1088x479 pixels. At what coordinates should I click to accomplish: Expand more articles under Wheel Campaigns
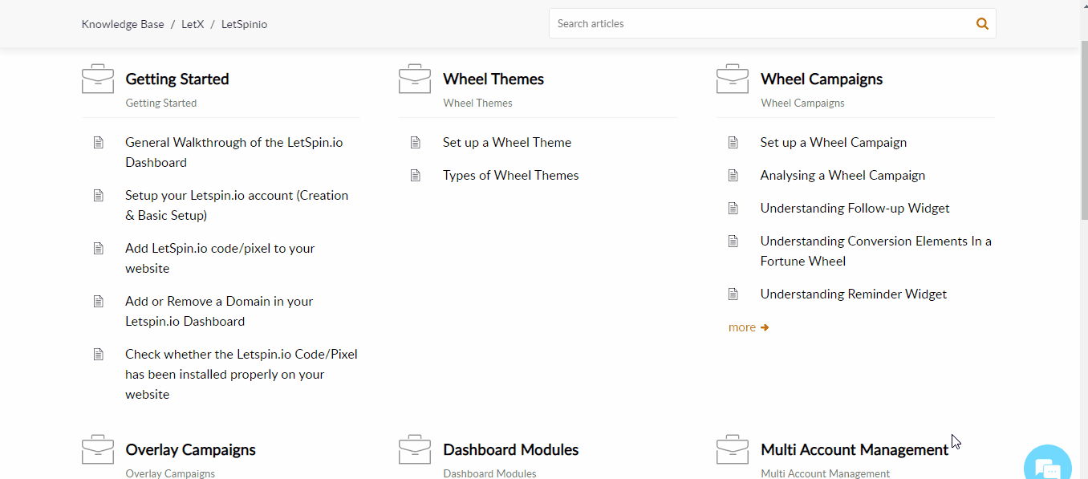tap(748, 327)
